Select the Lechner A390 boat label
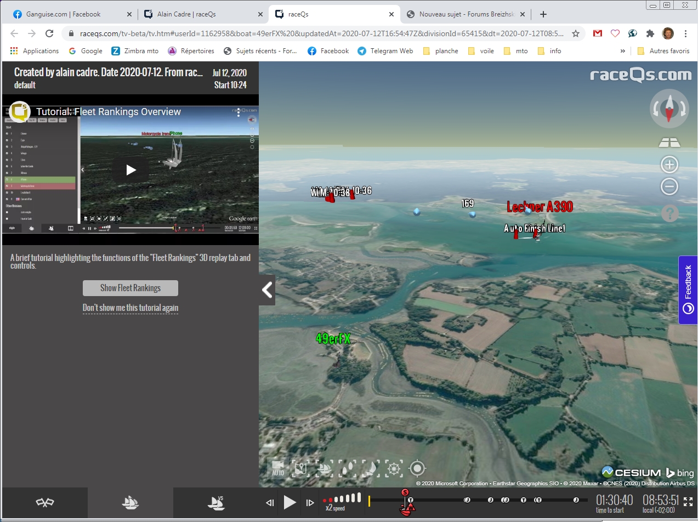 540,207
